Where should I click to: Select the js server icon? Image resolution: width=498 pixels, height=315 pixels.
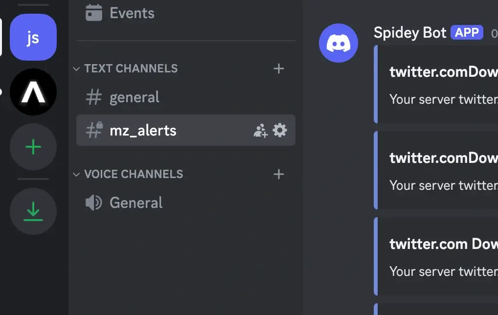pos(33,37)
